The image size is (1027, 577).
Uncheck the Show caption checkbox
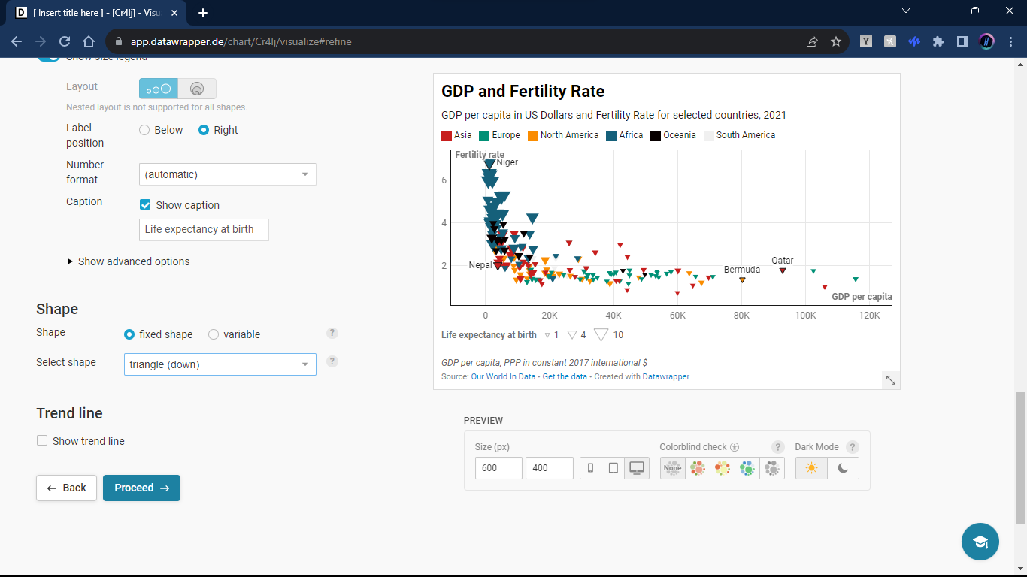pyautogui.click(x=146, y=205)
